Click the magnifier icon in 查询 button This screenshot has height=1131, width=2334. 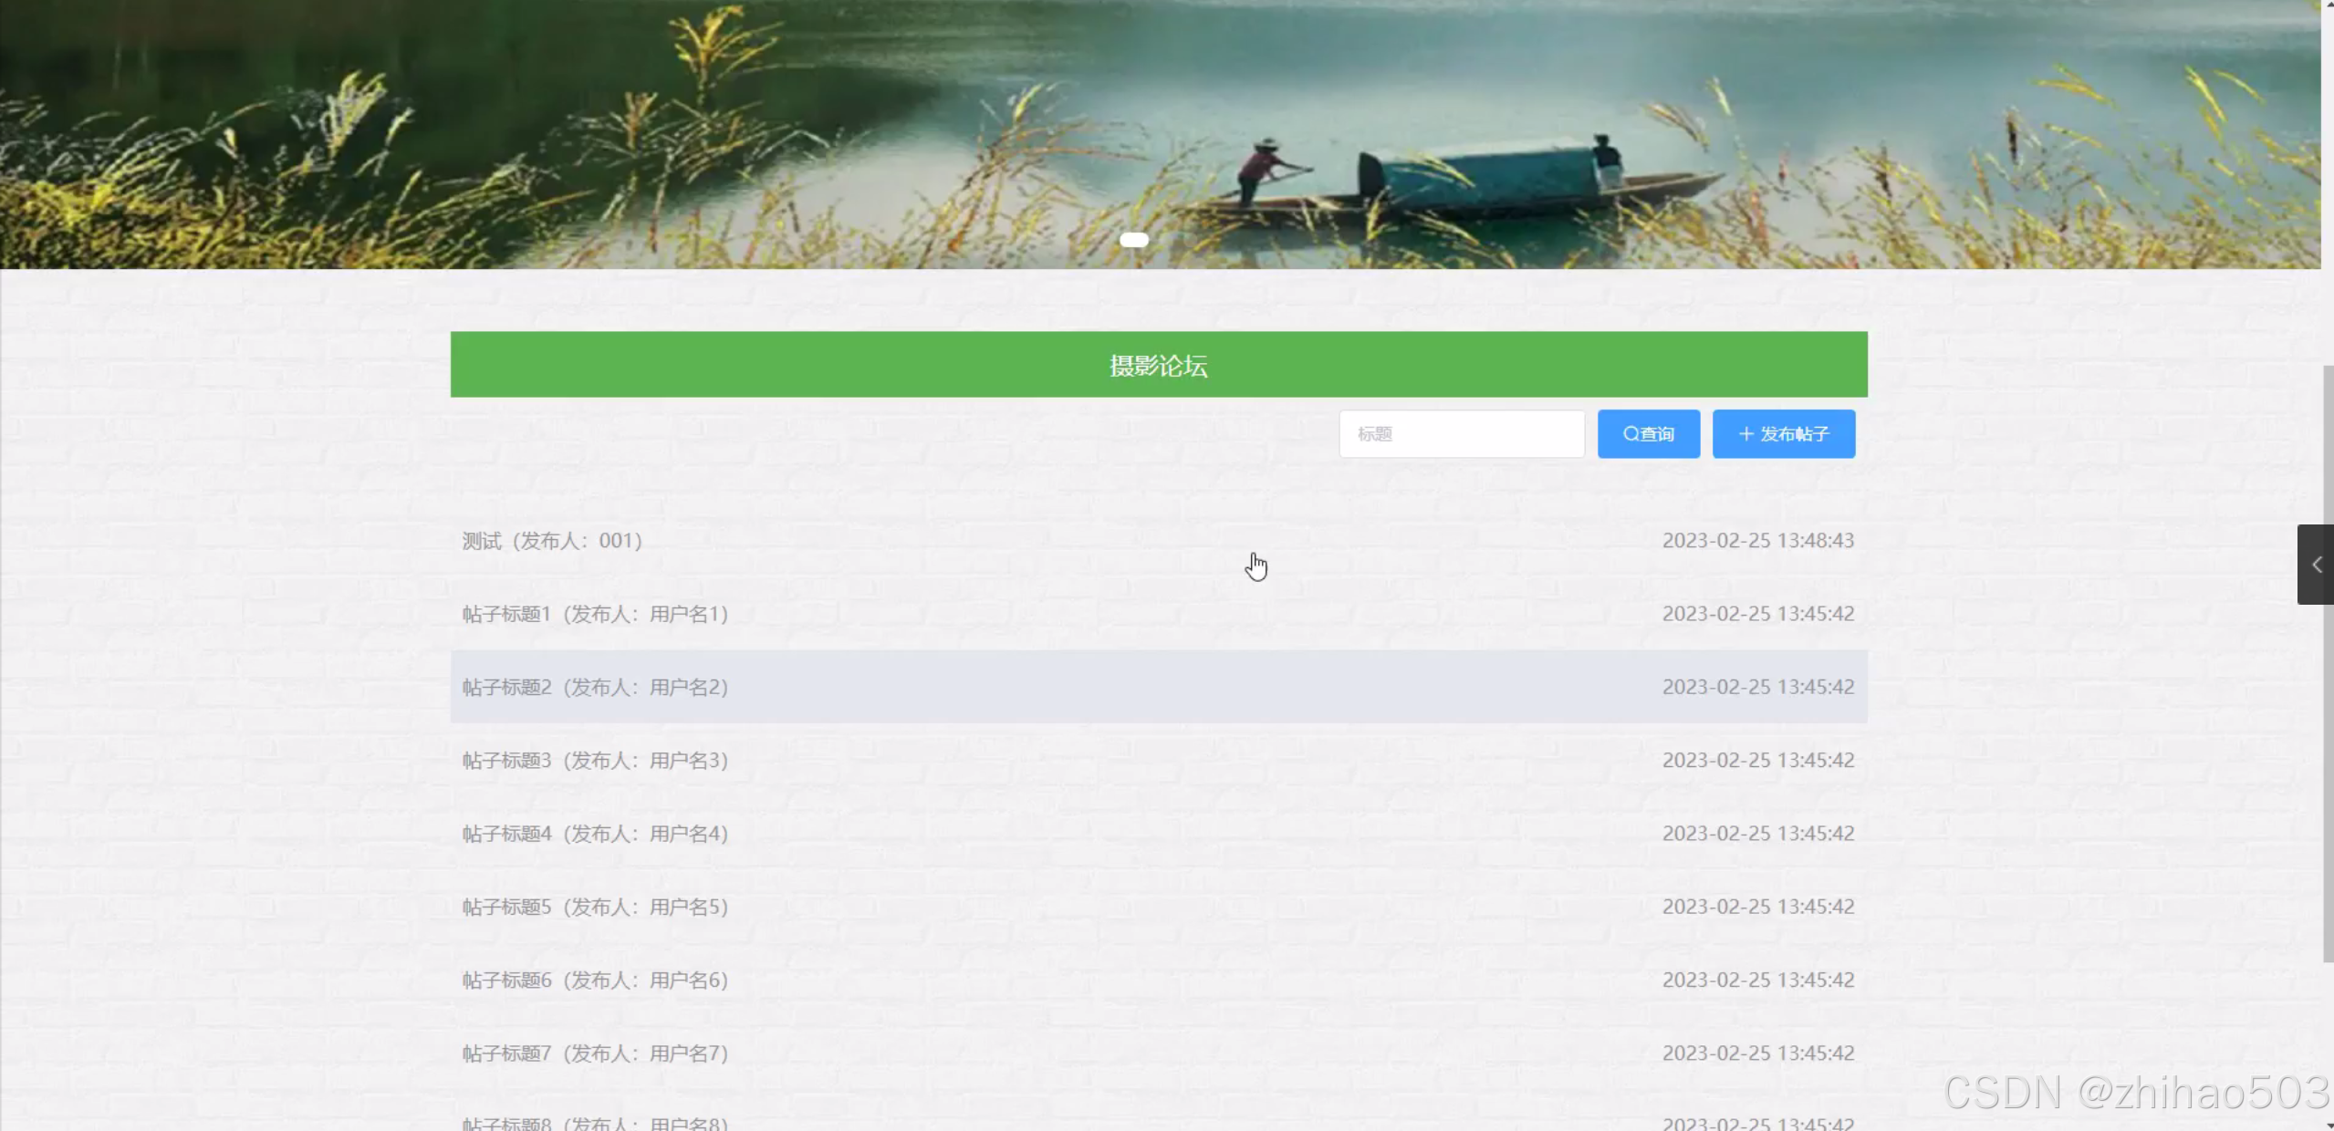(1631, 434)
